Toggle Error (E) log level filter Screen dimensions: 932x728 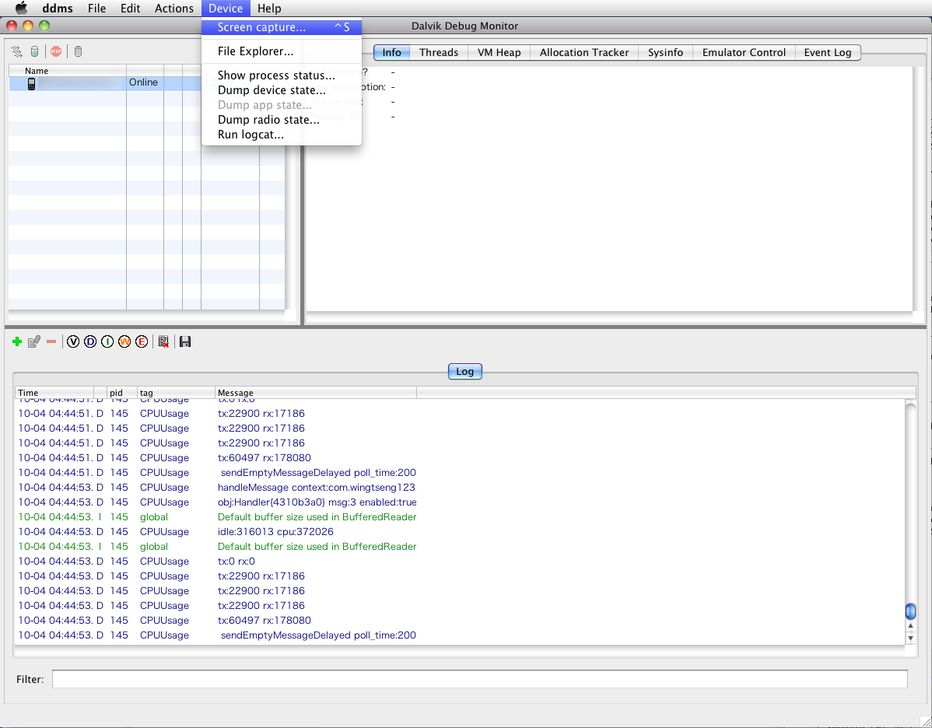click(x=142, y=341)
